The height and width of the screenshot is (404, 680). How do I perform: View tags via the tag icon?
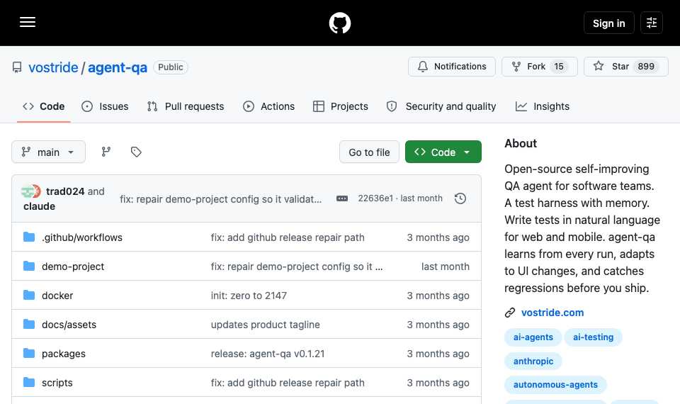pyautogui.click(x=136, y=152)
